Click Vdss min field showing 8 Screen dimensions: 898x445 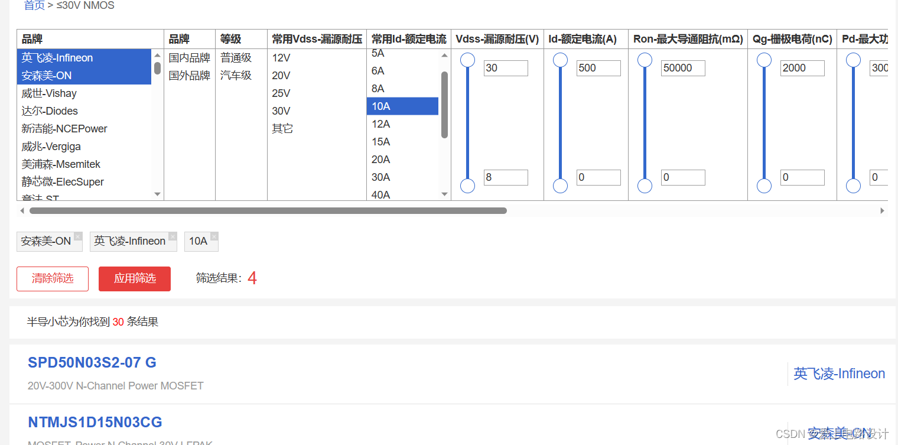[506, 177]
